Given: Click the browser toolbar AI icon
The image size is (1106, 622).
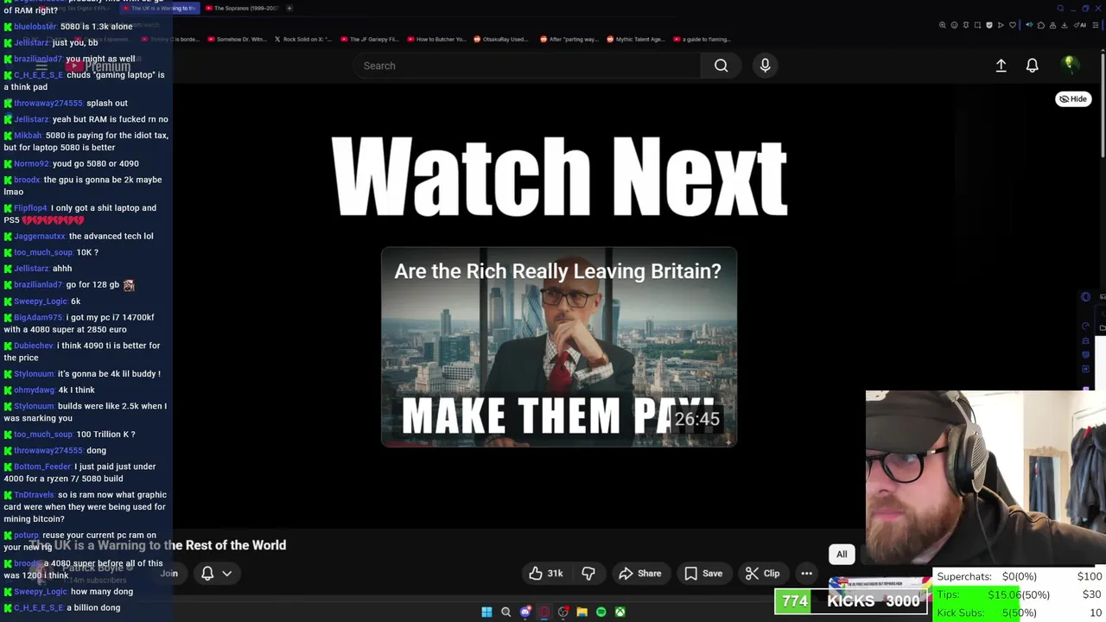Looking at the screenshot, I should coord(1080,25).
